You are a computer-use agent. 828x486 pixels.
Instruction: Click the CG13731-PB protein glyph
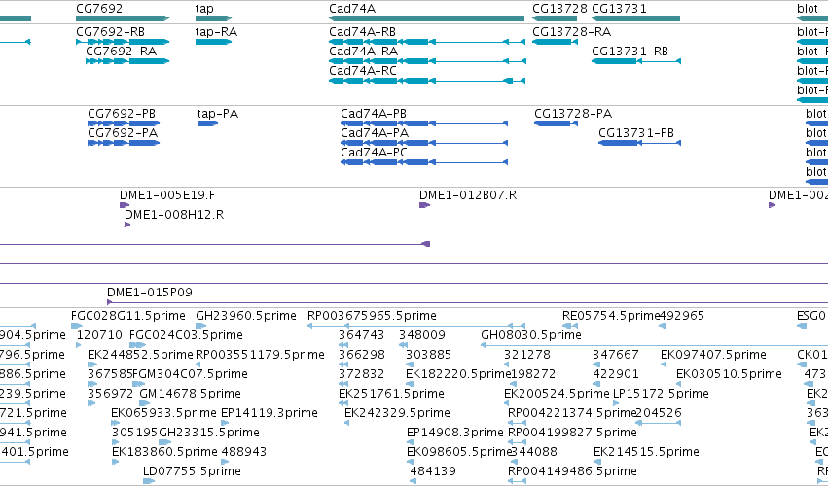639,143
